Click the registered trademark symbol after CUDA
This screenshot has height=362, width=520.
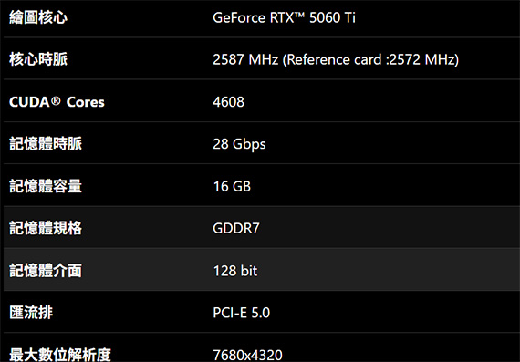pos(56,100)
